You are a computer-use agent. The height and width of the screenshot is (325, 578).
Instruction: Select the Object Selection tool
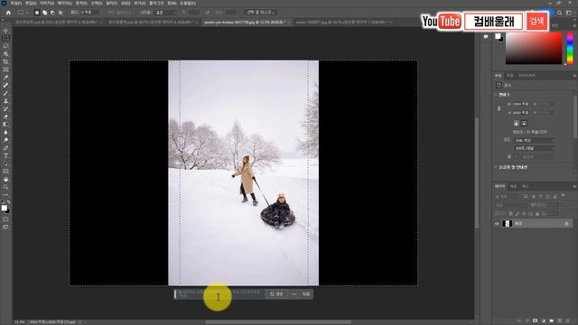[x=5, y=54]
